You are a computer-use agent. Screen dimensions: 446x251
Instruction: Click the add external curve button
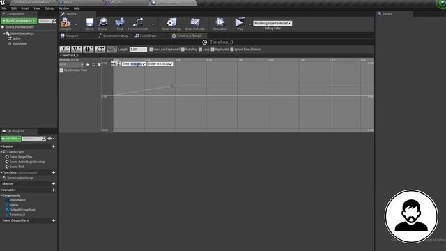(111, 50)
